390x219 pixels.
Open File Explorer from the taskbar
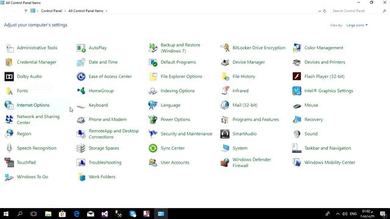pos(48,214)
